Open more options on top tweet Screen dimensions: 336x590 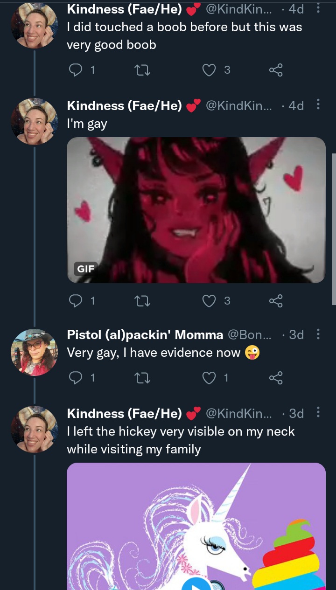(x=318, y=8)
